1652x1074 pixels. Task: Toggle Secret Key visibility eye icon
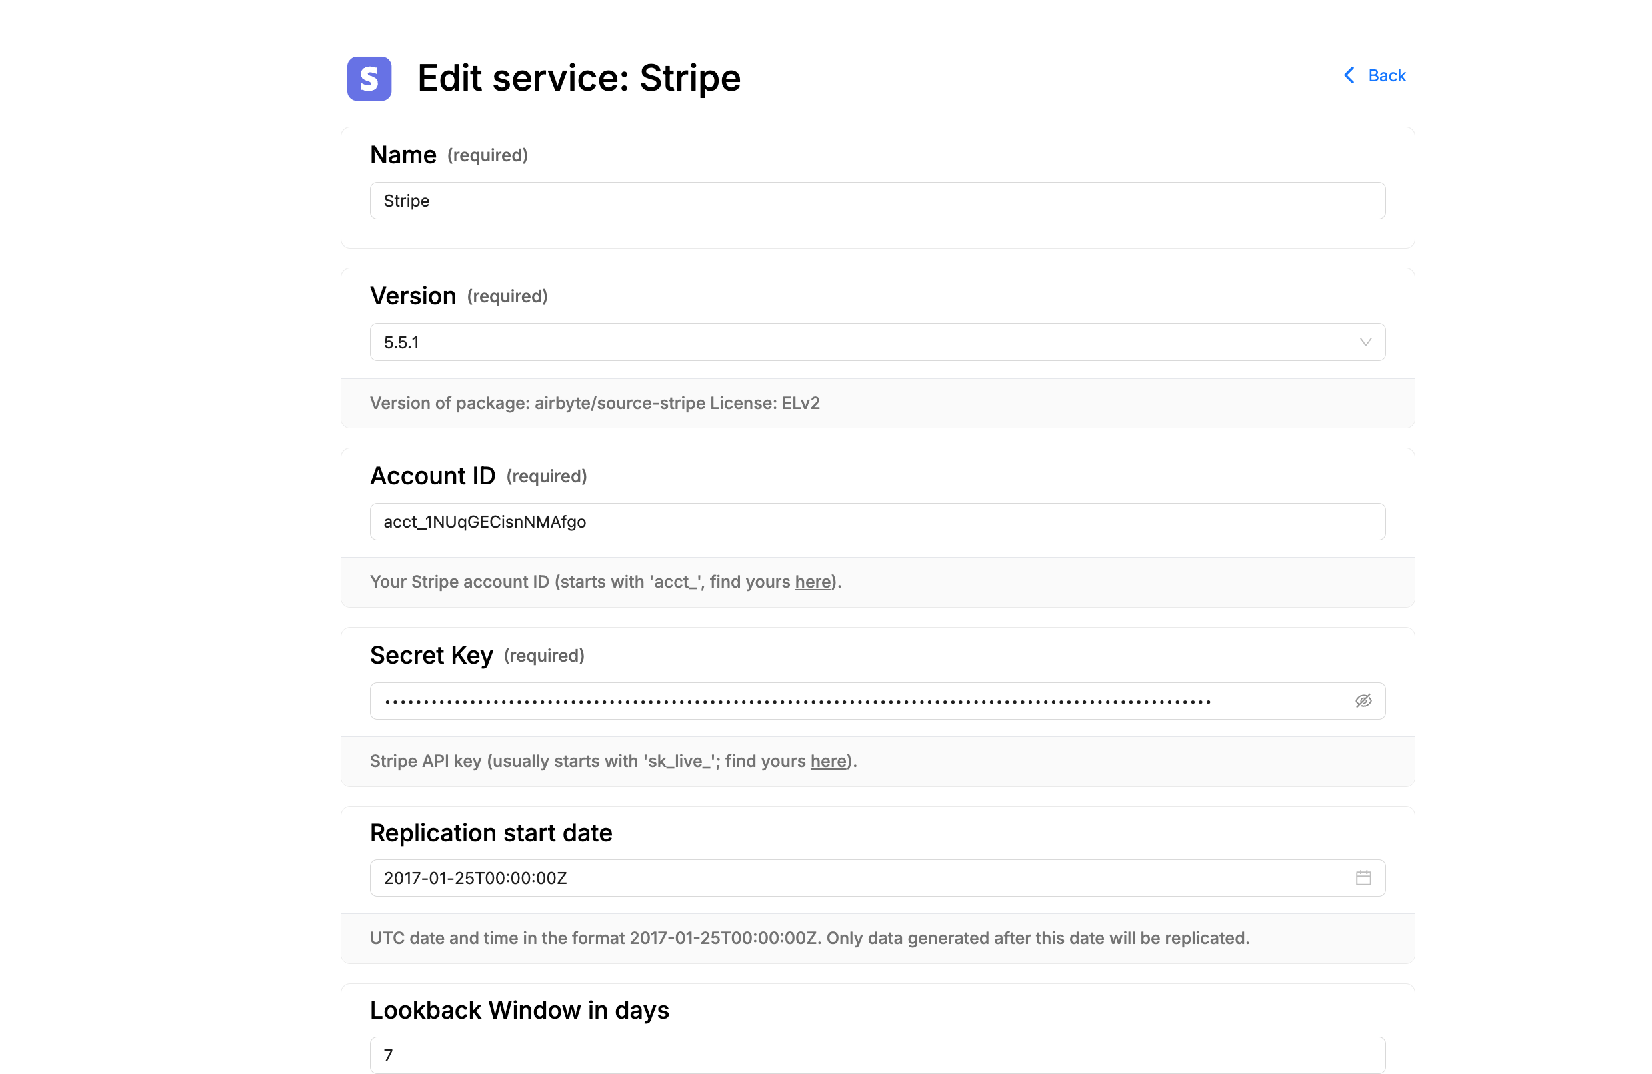pyautogui.click(x=1363, y=701)
